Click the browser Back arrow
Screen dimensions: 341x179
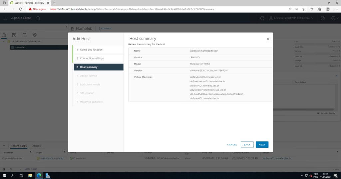[5, 9]
